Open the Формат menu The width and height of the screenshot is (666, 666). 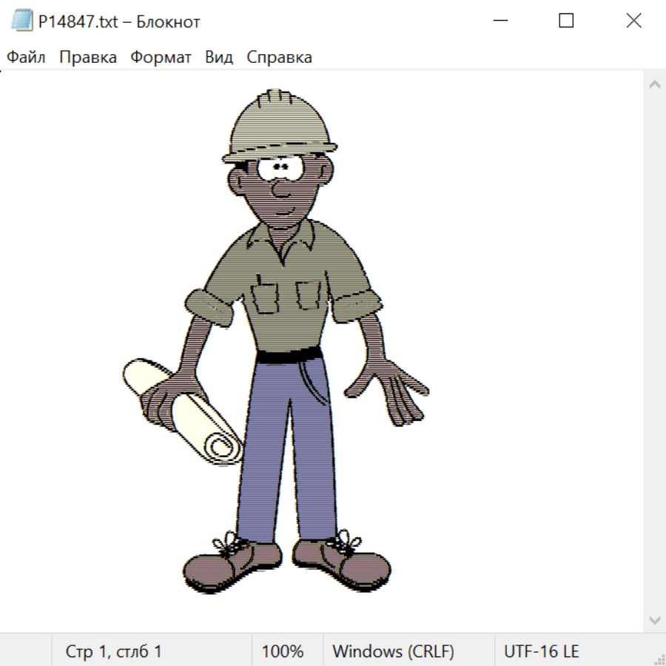point(161,58)
